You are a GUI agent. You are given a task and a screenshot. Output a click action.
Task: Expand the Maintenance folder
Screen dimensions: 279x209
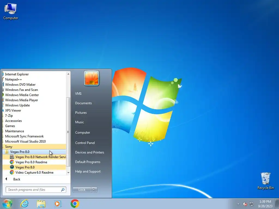click(x=34, y=131)
